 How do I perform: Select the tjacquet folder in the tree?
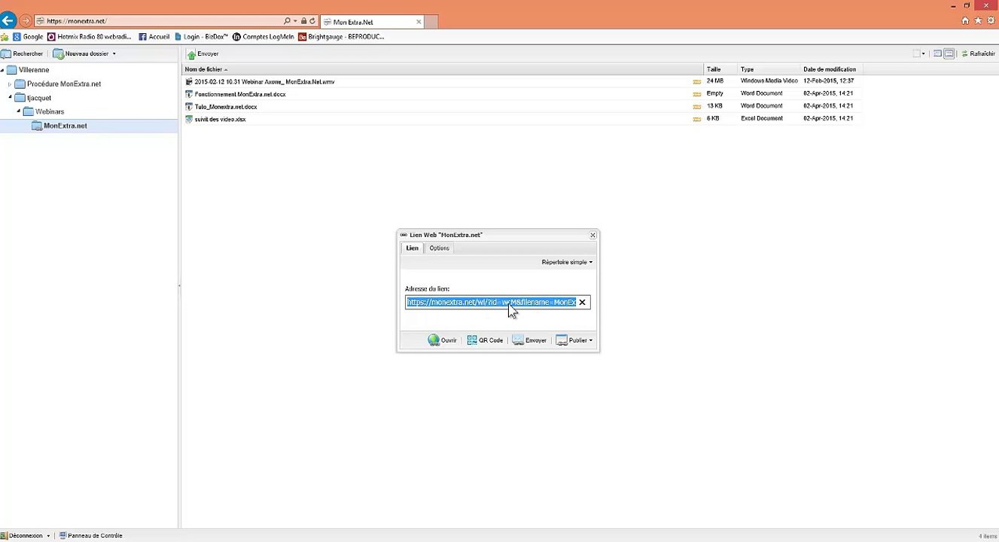[x=33, y=98]
